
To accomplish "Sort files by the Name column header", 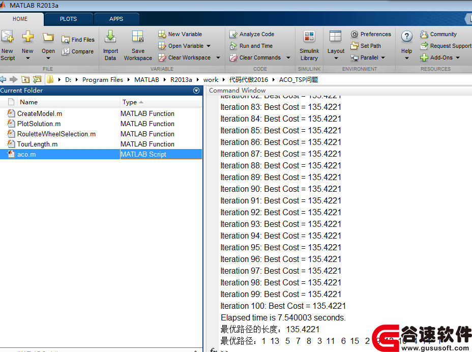I will point(69,102).
